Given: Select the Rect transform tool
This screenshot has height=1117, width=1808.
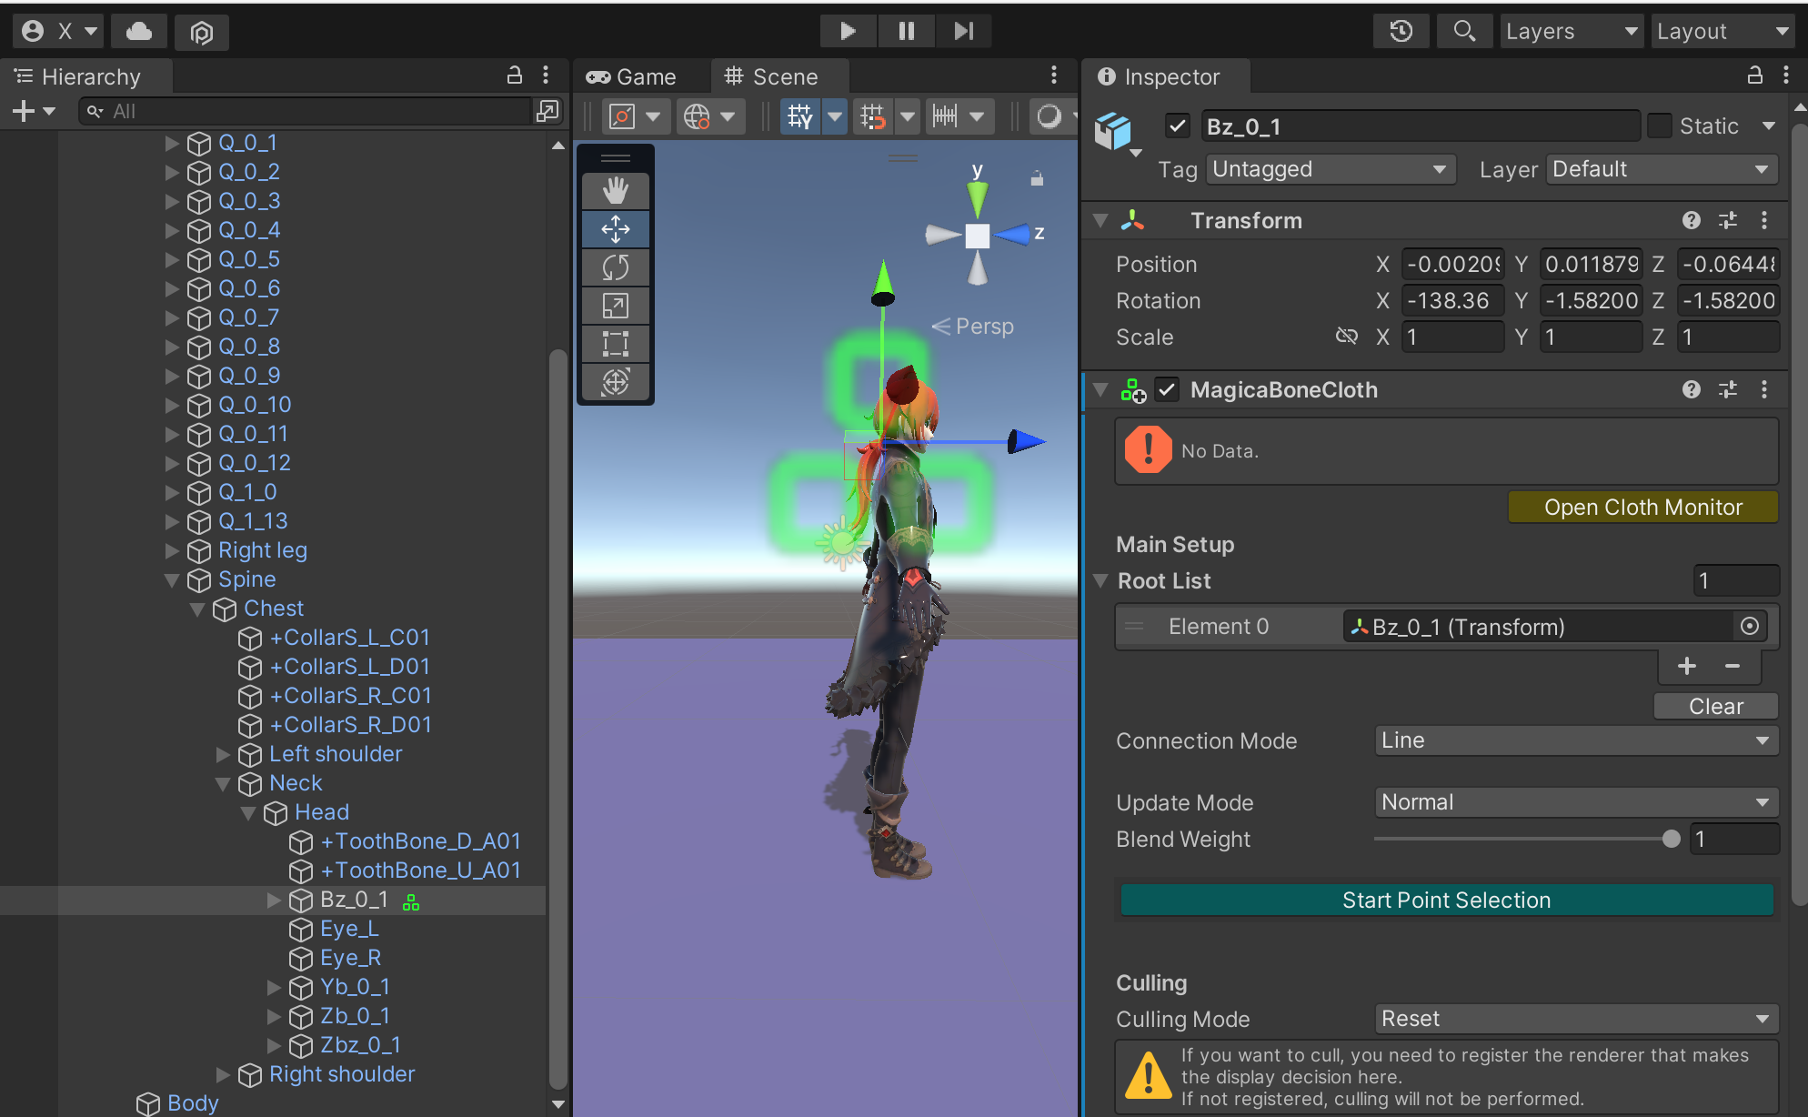Looking at the screenshot, I should pyautogui.click(x=616, y=344).
